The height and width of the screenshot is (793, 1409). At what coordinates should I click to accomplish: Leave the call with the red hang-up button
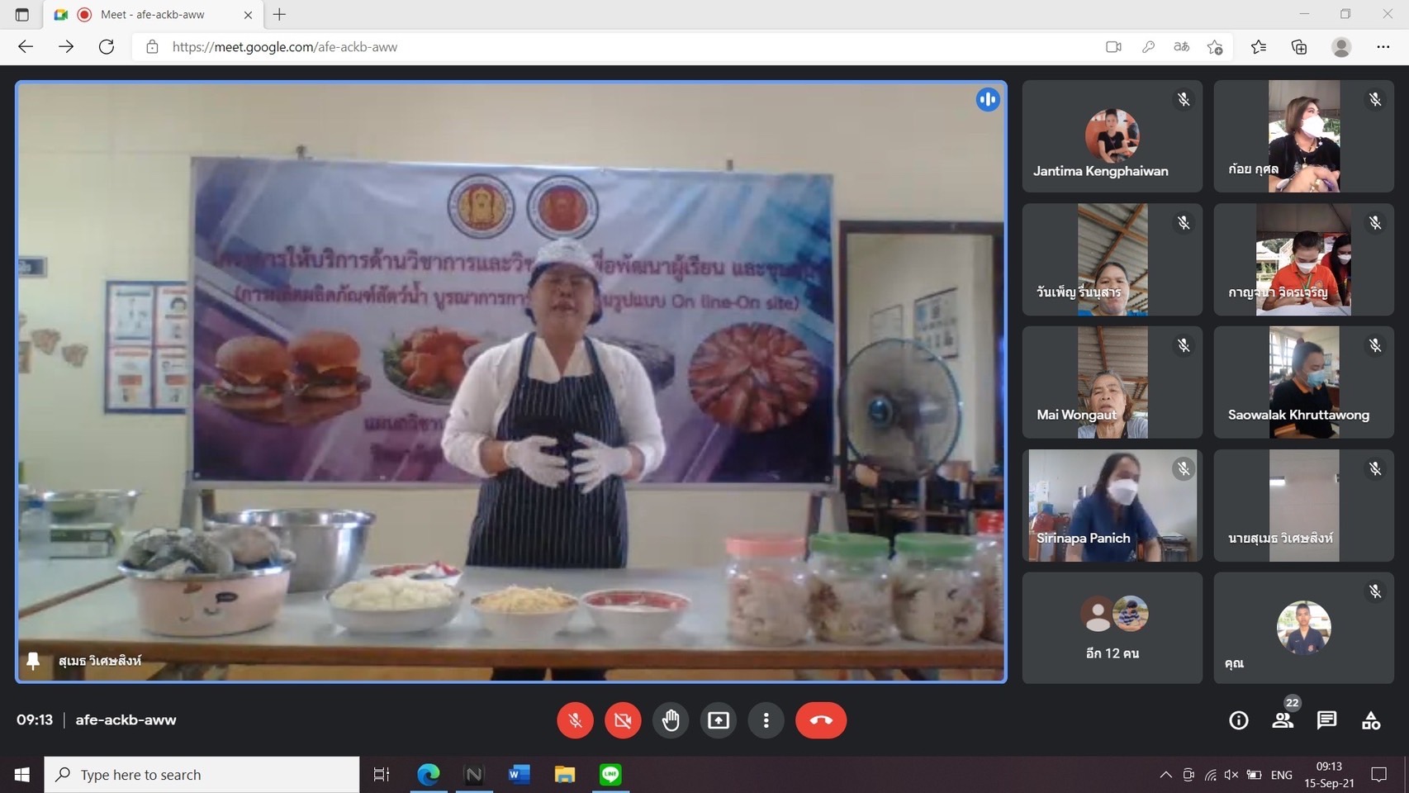click(x=820, y=720)
